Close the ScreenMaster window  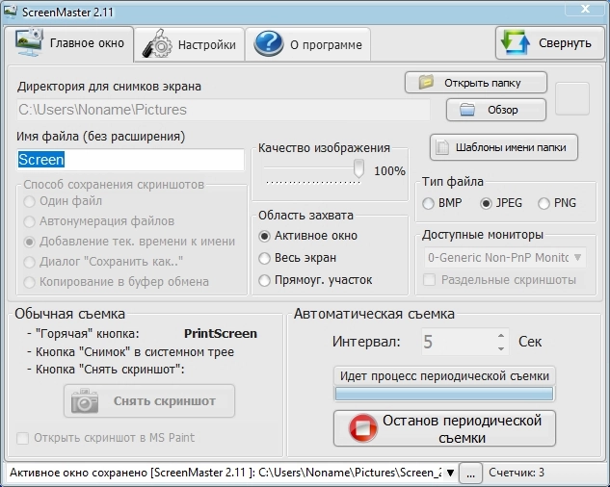click(x=585, y=9)
